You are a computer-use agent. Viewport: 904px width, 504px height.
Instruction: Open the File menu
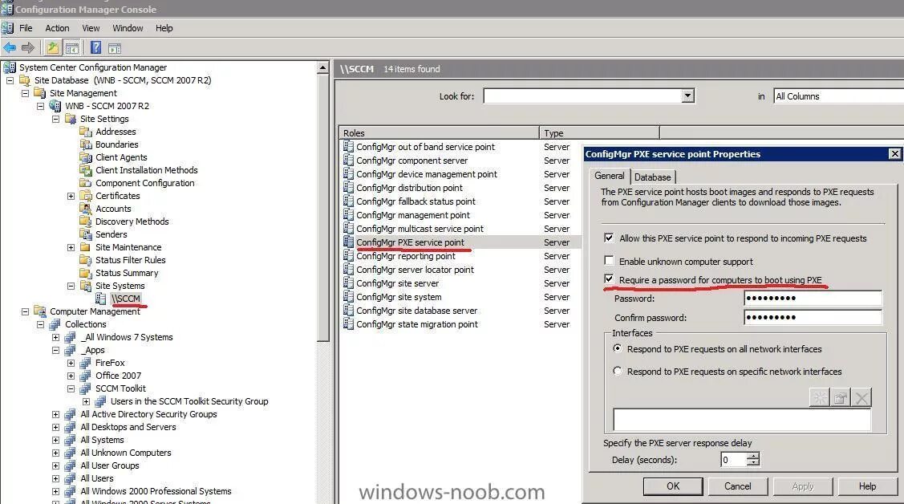coord(26,28)
